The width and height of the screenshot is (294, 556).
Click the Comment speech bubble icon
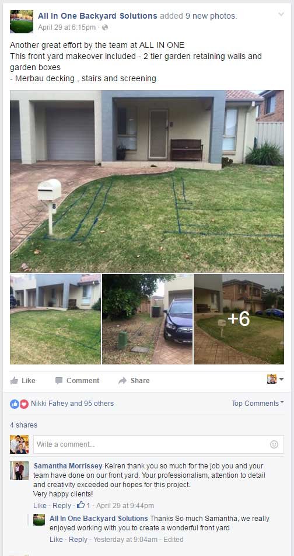59,381
